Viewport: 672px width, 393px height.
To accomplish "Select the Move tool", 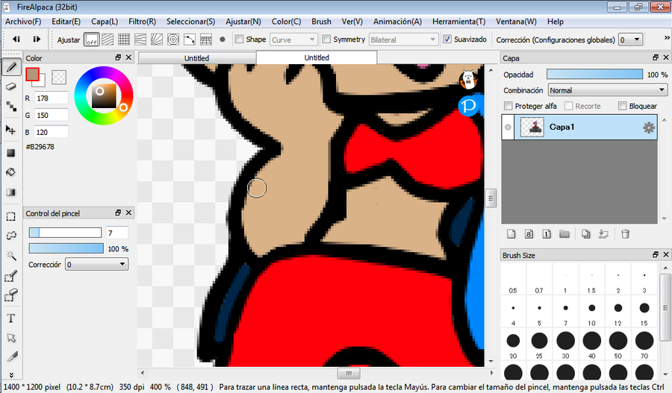I will click(x=10, y=130).
